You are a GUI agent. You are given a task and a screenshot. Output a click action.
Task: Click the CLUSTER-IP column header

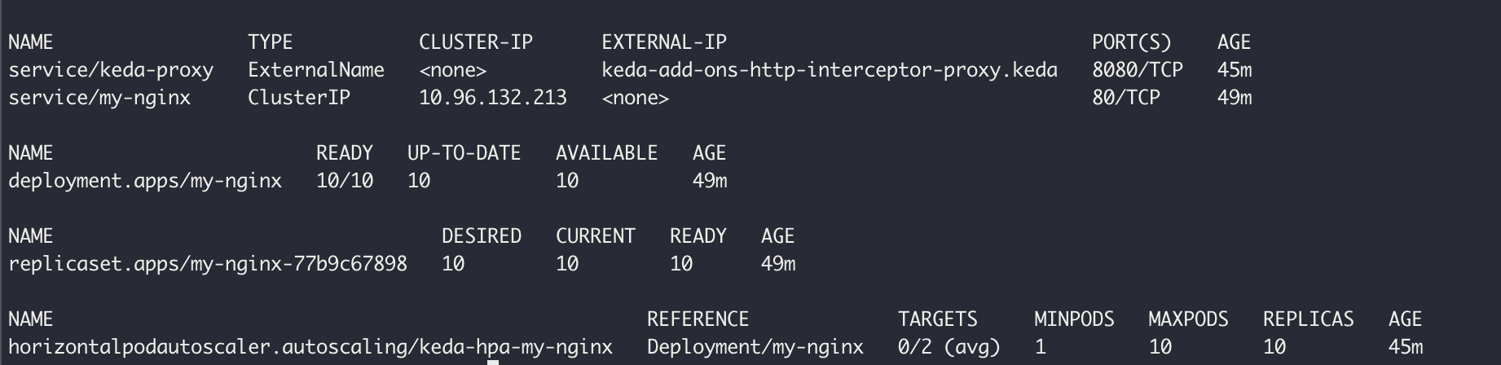476,42
